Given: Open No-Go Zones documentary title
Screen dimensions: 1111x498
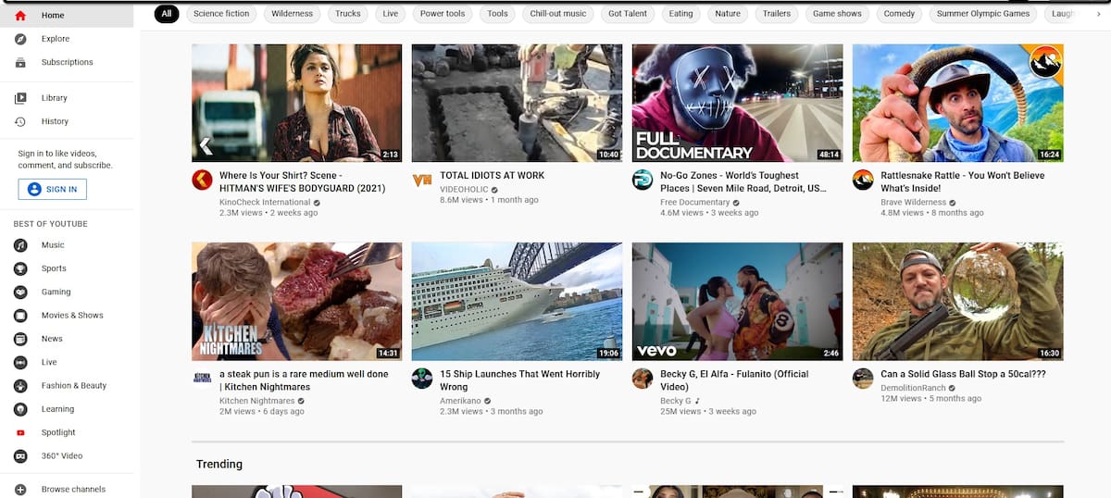Looking at the screenshot, I should tap(743, 181).
